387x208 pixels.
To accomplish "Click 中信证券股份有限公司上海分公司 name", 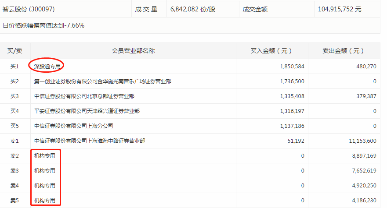I will tap(73, 126).
